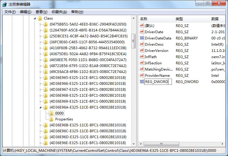The height and width of the screenshot is (156, 228).
Task: Click the Properties folder icon
Action: 51,119
